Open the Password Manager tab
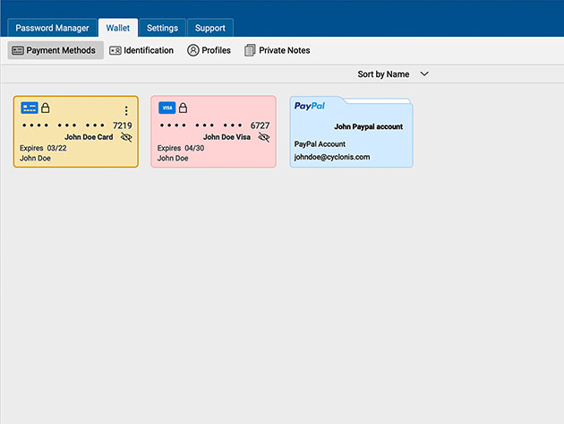The height and width of the screenshot is (424, 564). click(x=52, y=28)
